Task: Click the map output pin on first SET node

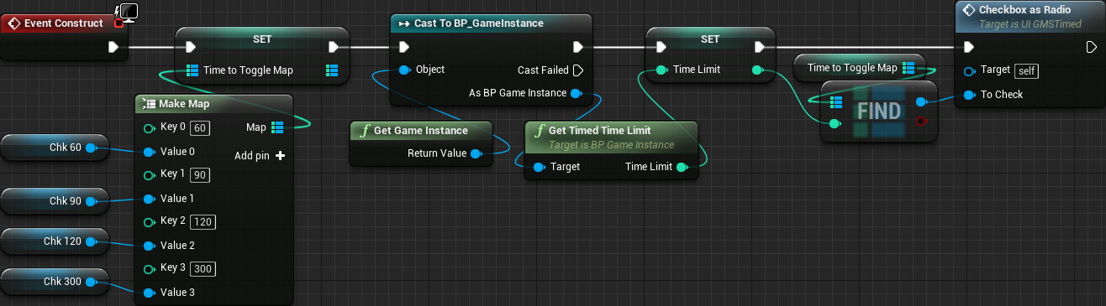Action: point(331,70)
